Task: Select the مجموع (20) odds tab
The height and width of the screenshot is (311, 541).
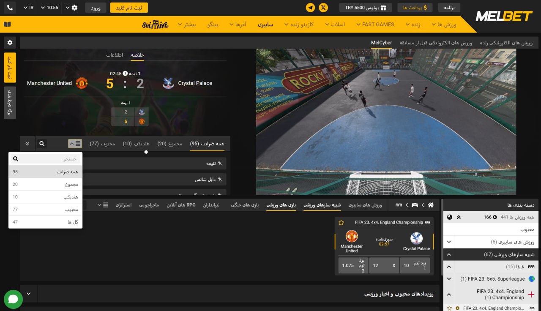Action: (x=169, y=144)
